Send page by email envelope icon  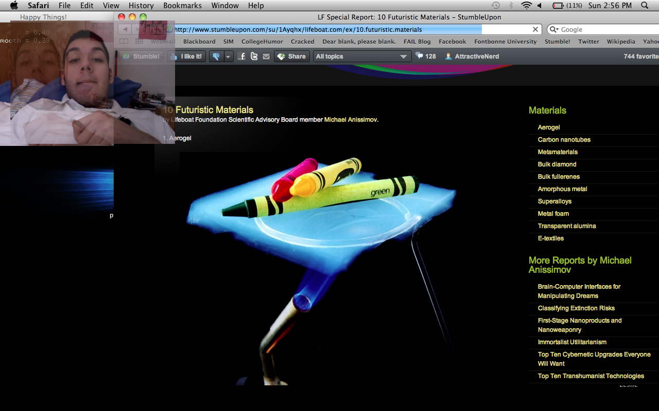pyautogui.click(x=266, y=57)
